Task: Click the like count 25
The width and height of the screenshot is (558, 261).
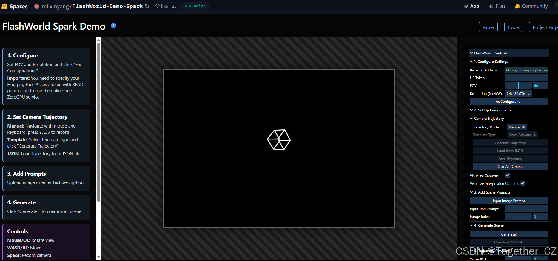Action: [x=174, y=6]
